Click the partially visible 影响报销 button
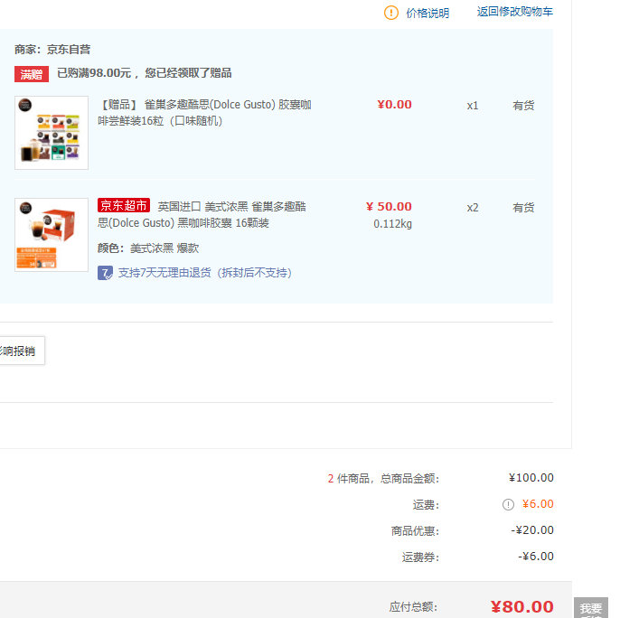This screenshot has height=618, width=620. 20,351
